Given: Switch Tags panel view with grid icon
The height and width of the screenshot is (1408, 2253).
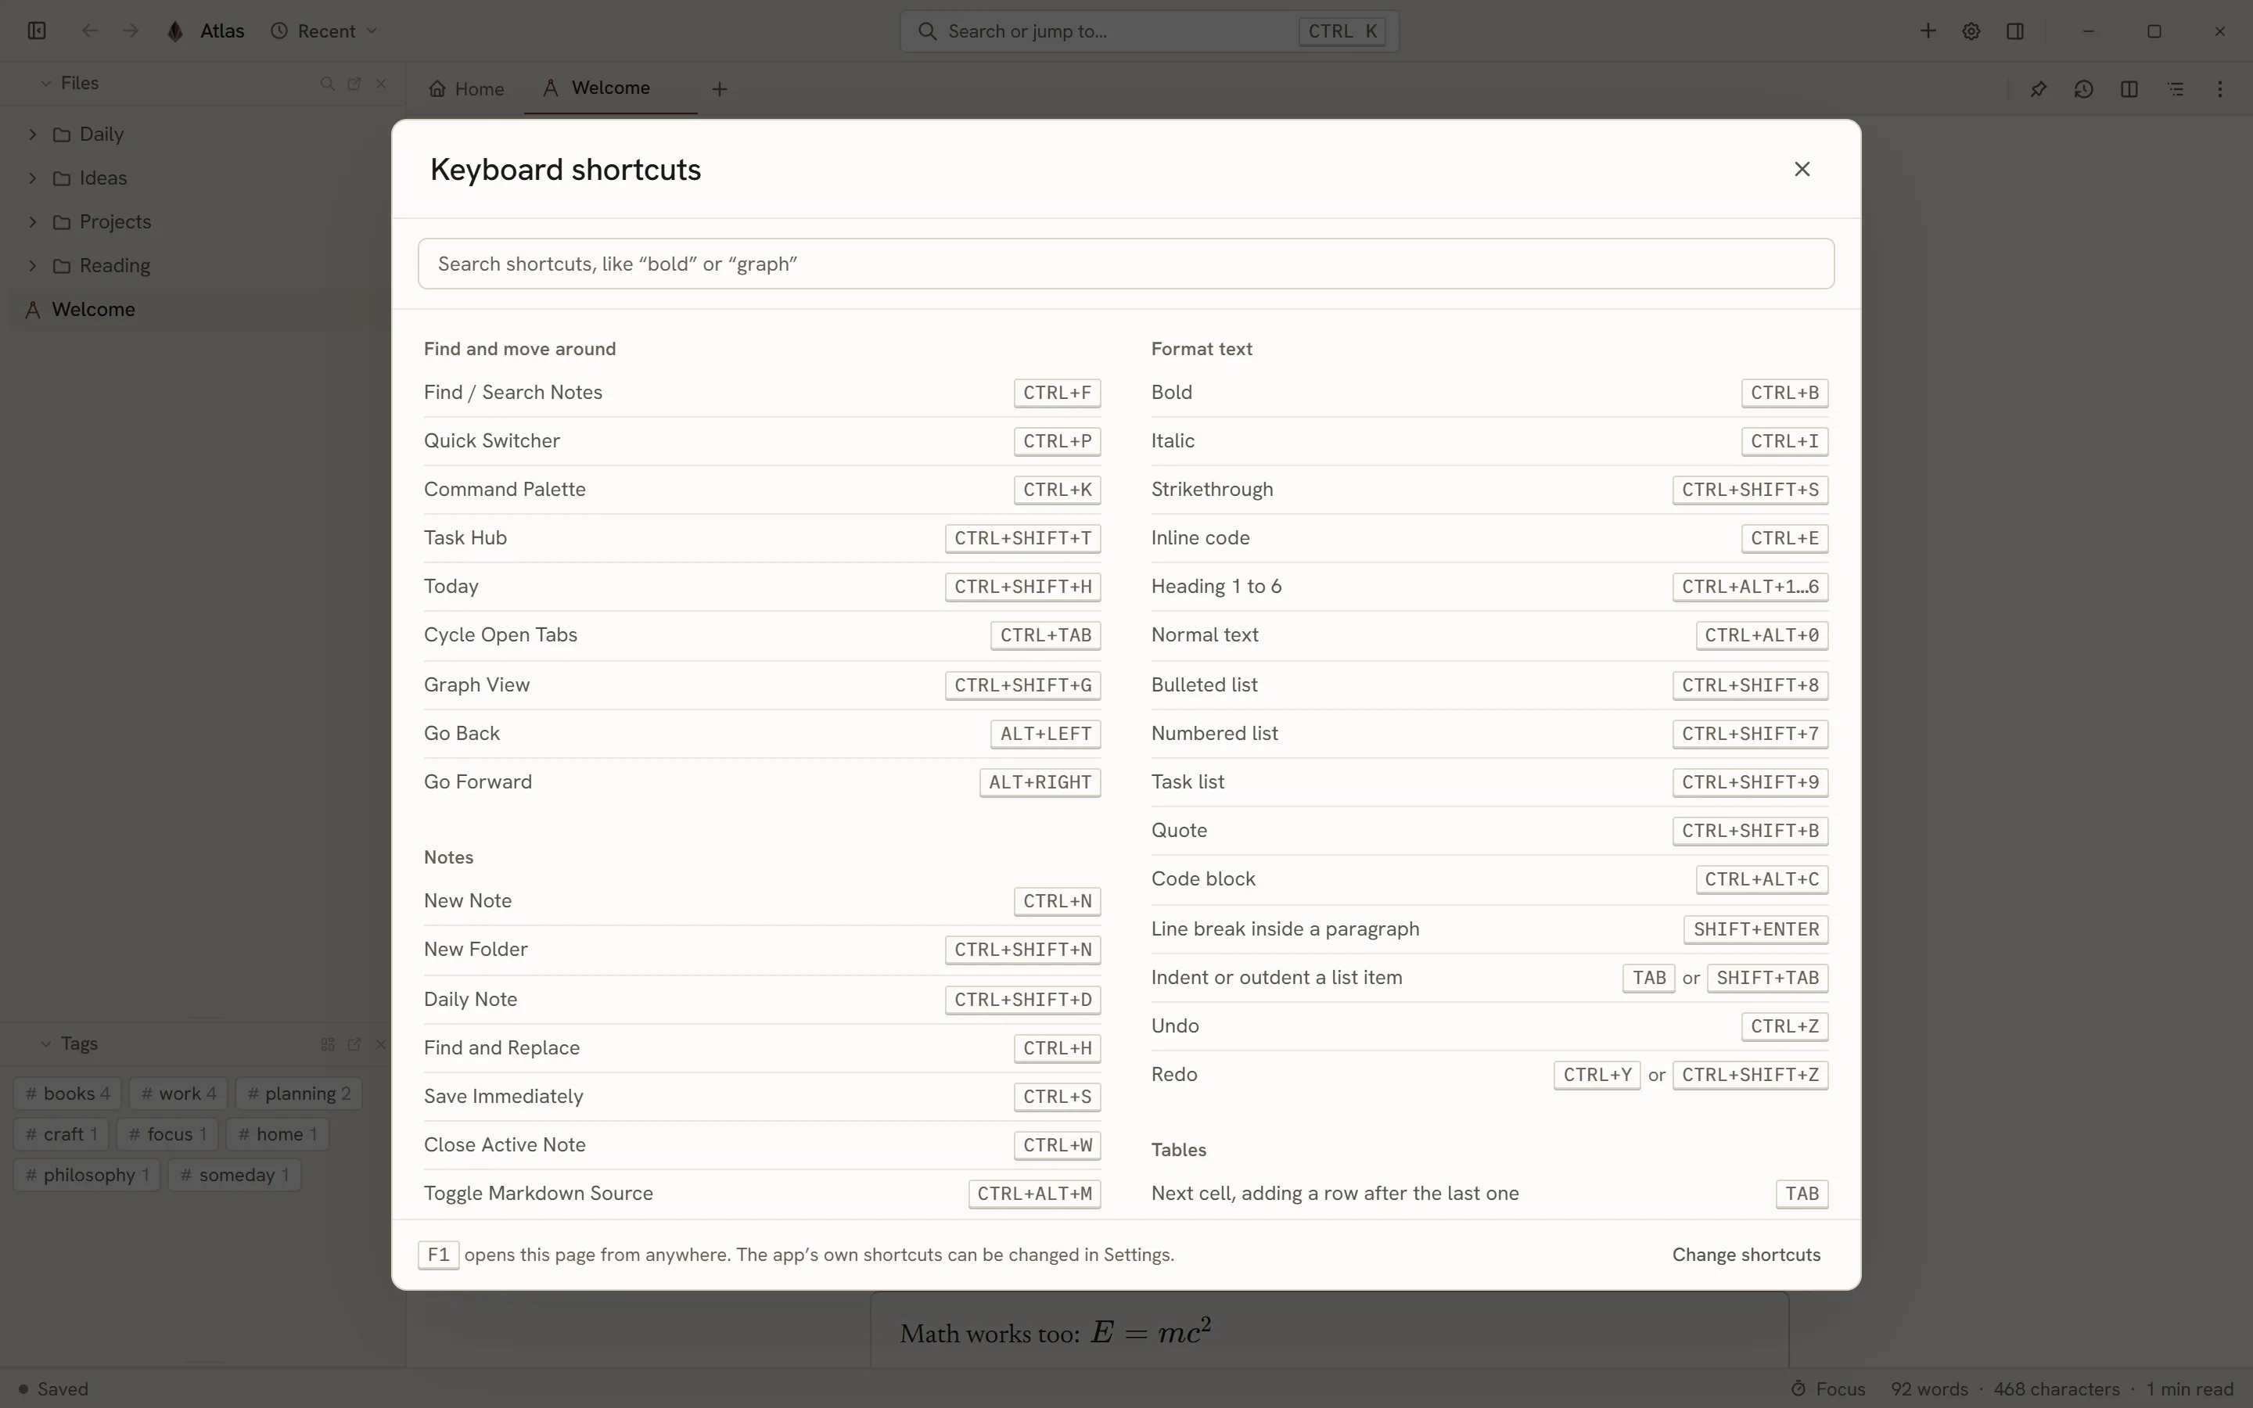Looking at the screenshot, I should click(x=327, y=1044).
